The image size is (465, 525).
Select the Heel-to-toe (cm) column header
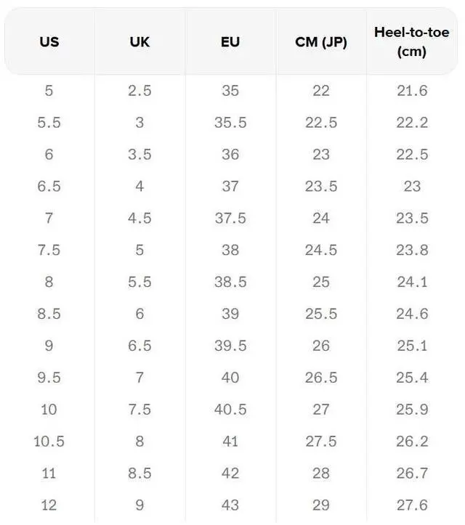pos(412,42)
